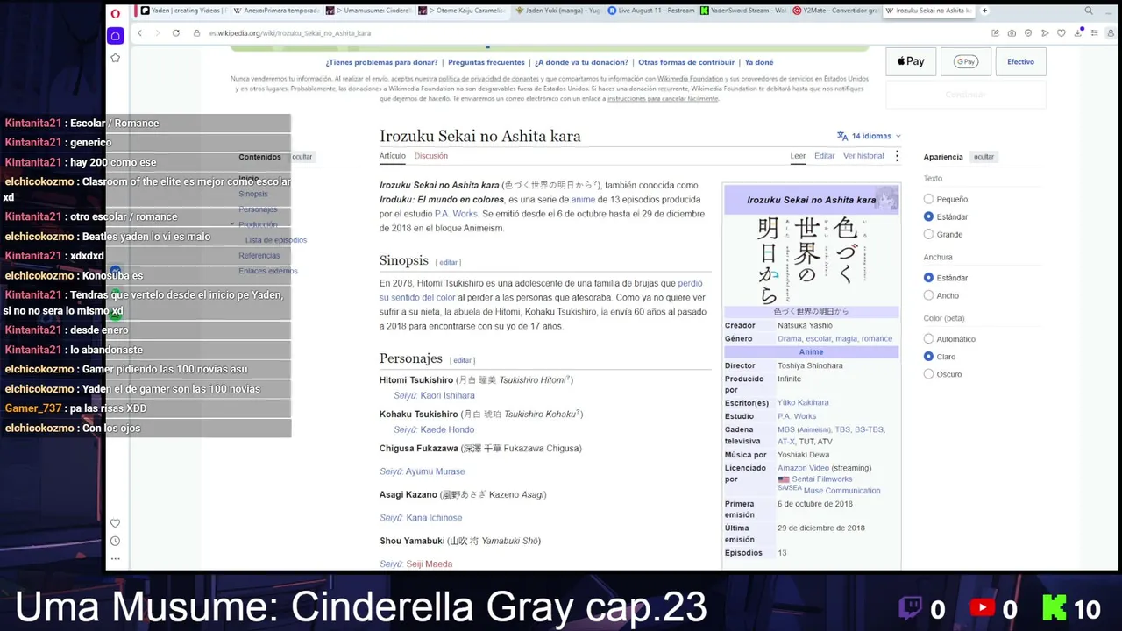The height and width of the screenshot is (631, 1122).
Task: Open Opera sidebar home workspace icon
Action: pos(115,36)
